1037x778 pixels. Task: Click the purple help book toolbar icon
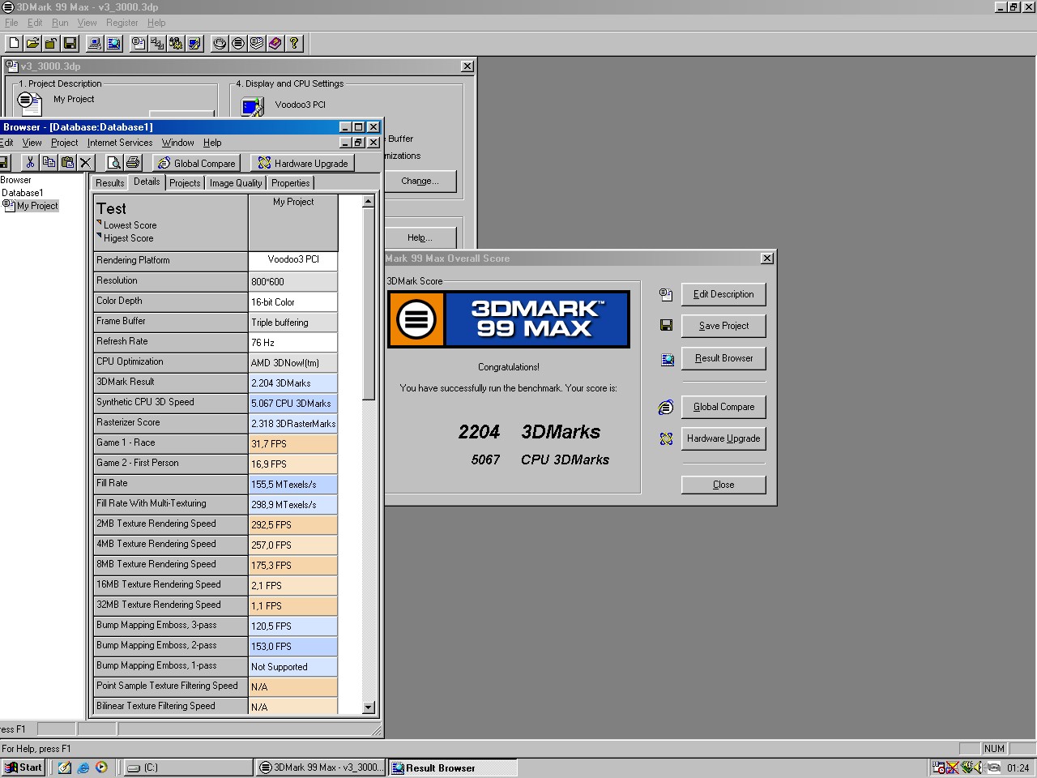pyautogui.click(x=275, y=43)
